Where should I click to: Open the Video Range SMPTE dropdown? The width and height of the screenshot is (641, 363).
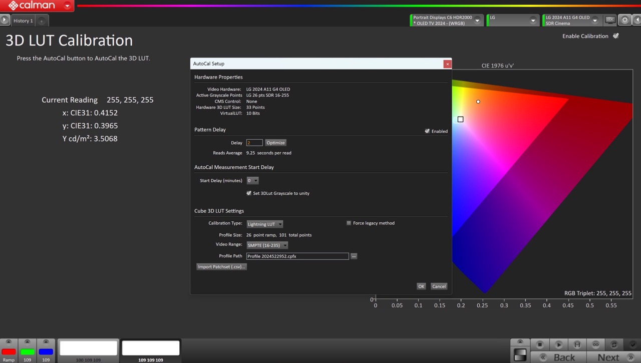[x=267, y=245]
